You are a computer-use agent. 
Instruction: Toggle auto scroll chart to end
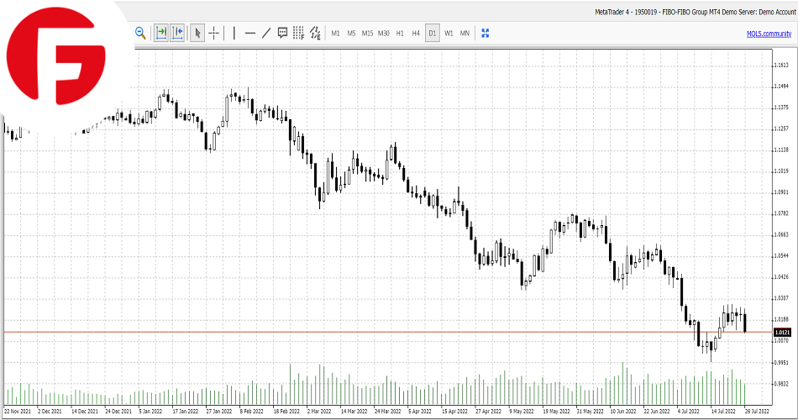161,33
